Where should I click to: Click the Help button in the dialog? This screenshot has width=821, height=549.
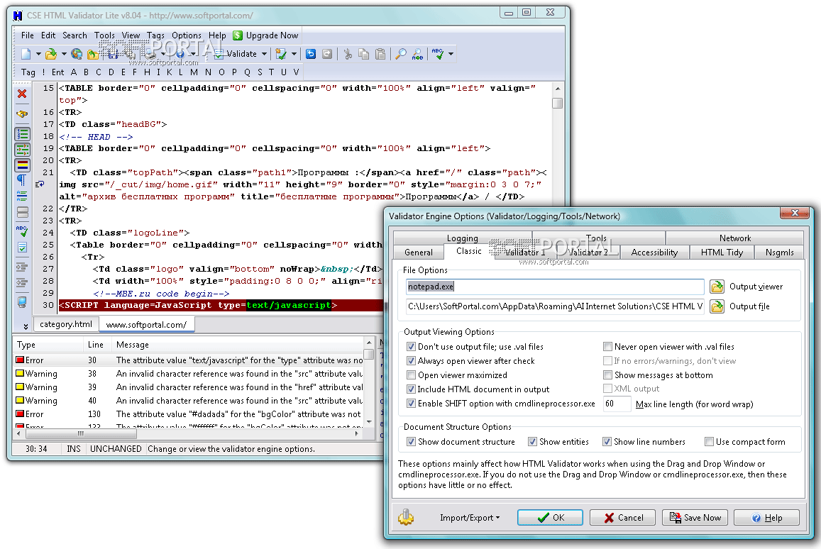tap(767, 518)
